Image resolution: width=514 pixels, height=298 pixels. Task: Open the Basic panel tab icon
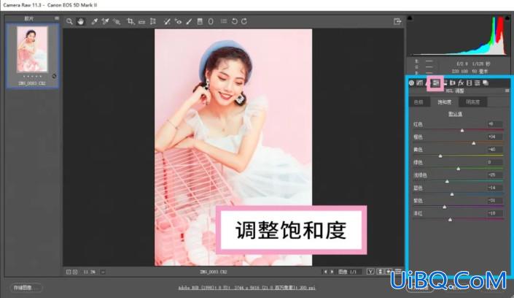click(411, 83)
